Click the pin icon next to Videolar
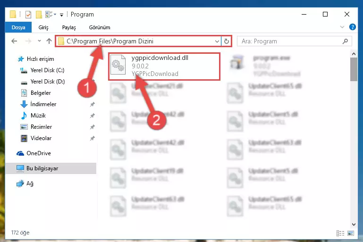363x242 pixels. pos(93,138)
